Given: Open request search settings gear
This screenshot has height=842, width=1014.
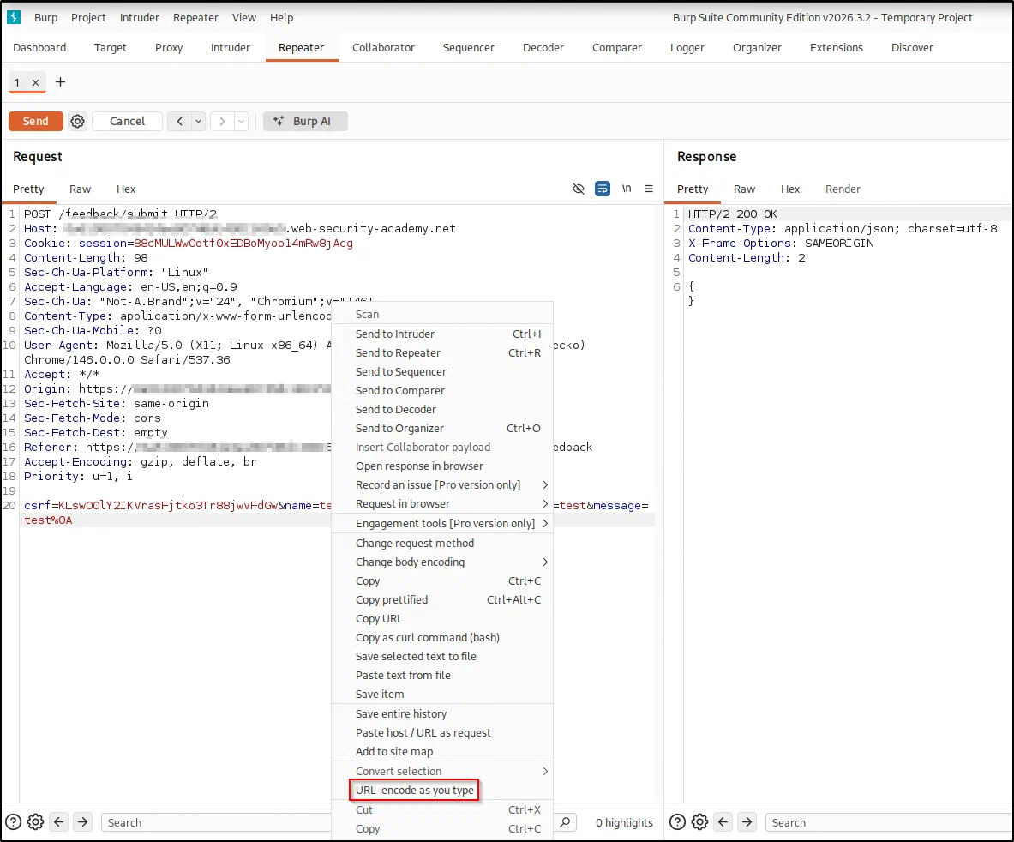Looking at the screenshot, I should [35, 822].
